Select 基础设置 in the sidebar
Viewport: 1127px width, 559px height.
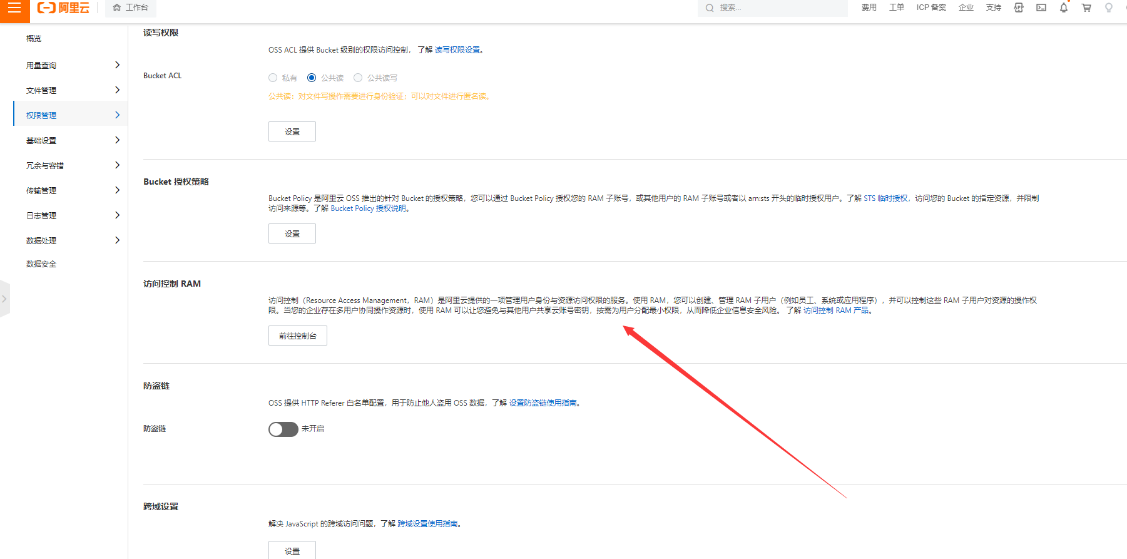point(41,141)
